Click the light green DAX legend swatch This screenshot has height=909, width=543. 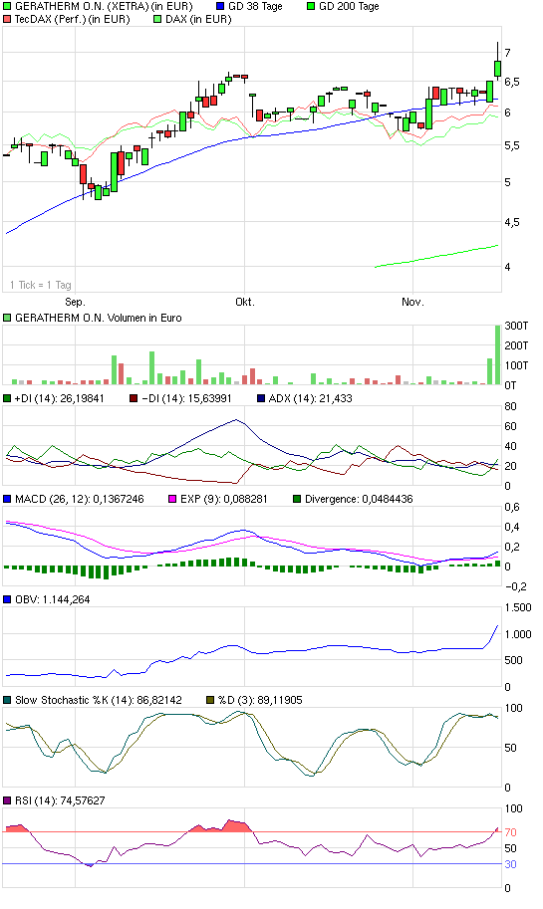click(x=157, y=19)
